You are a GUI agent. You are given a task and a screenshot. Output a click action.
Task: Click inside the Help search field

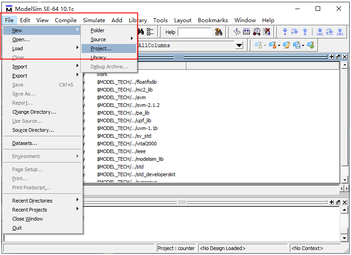(x=194, y=32)
